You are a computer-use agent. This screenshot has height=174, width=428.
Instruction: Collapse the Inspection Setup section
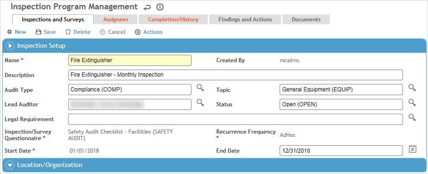click(x=10, y=45)
